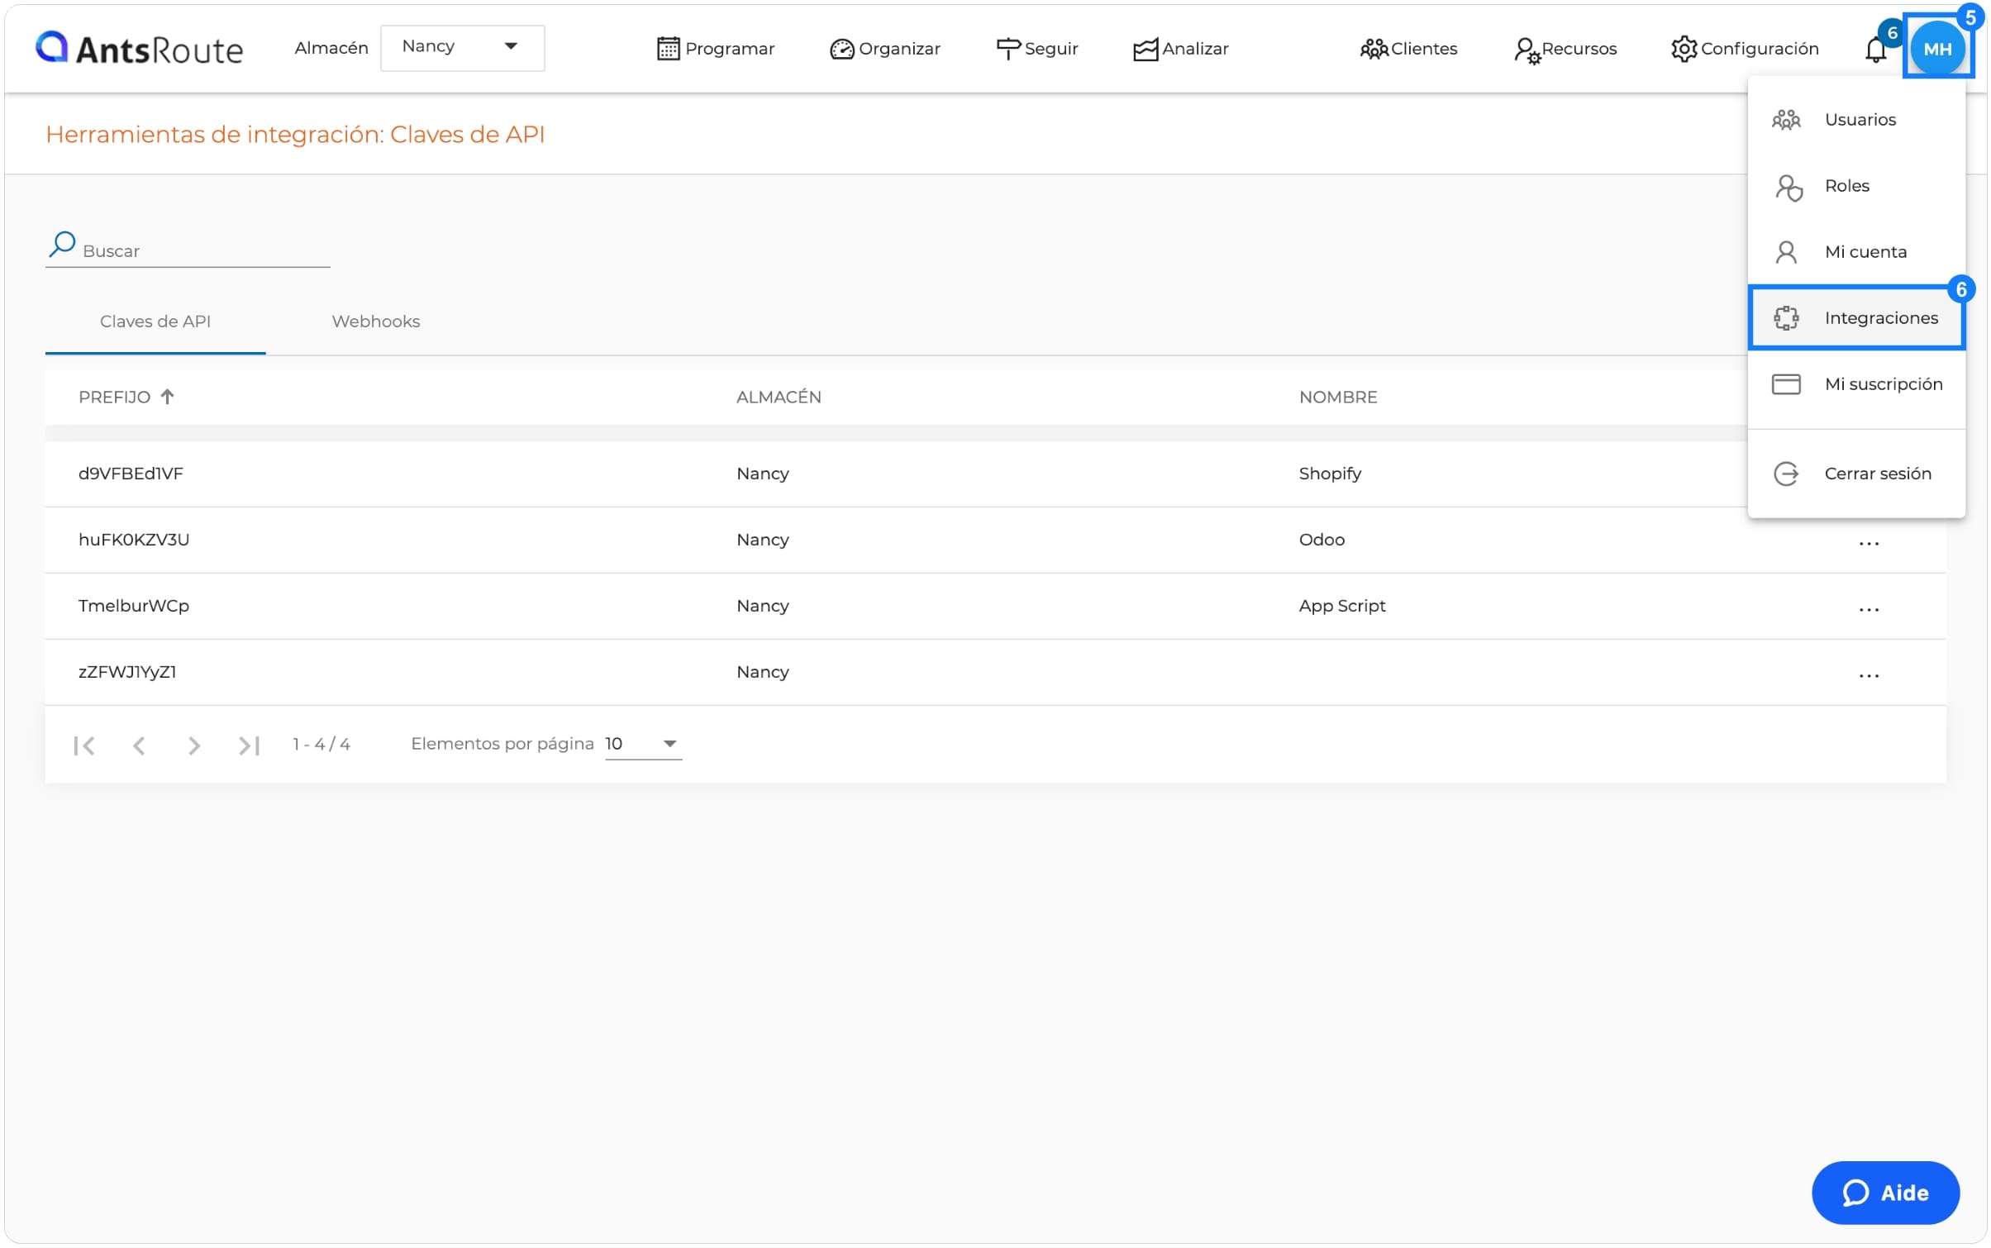Go to the previous page
This screenshot has height=1248, width=1991.
click(139, 745)
